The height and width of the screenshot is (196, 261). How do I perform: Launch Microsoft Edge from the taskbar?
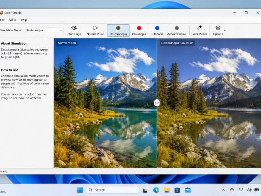[x=156, y=190]
